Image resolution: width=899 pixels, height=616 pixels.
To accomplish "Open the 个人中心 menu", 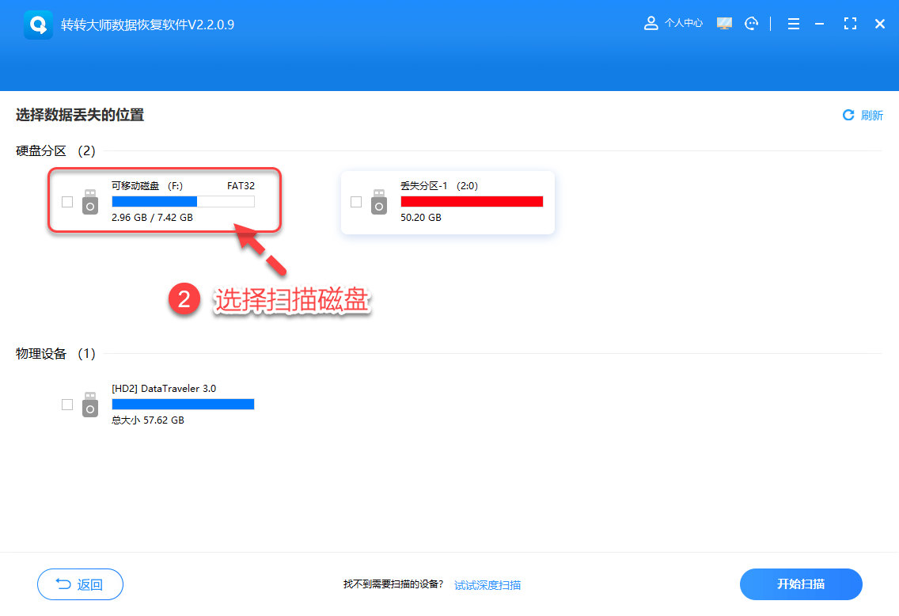I will coord(682,23).
